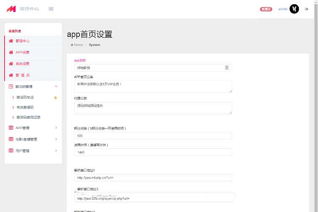Click the red M logo

pyautogui.click(x=11, y=9)
